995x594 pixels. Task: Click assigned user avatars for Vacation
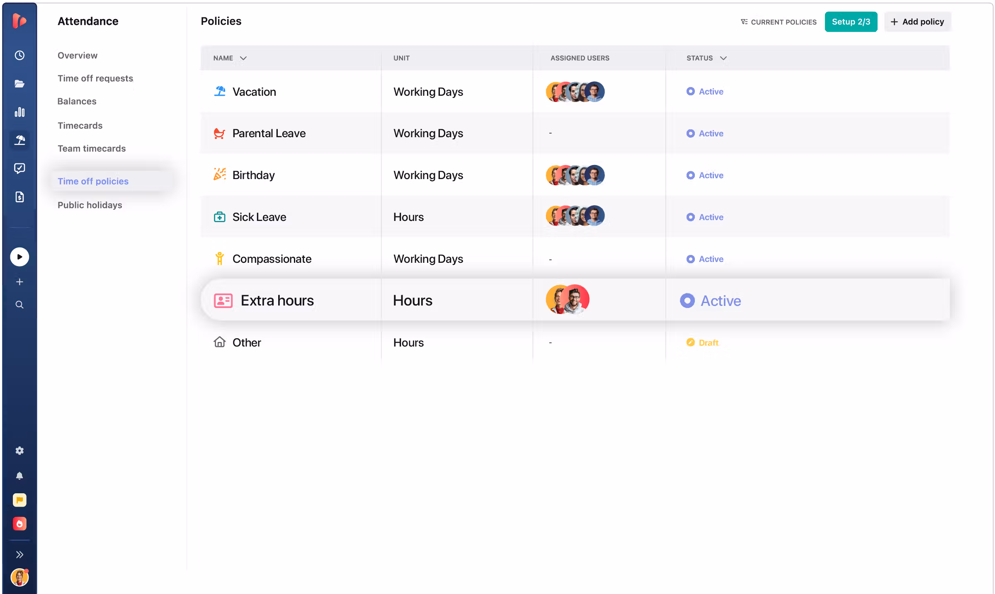(575, 92)
